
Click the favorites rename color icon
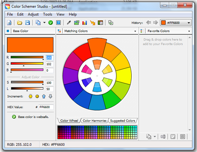coord(163,137)
